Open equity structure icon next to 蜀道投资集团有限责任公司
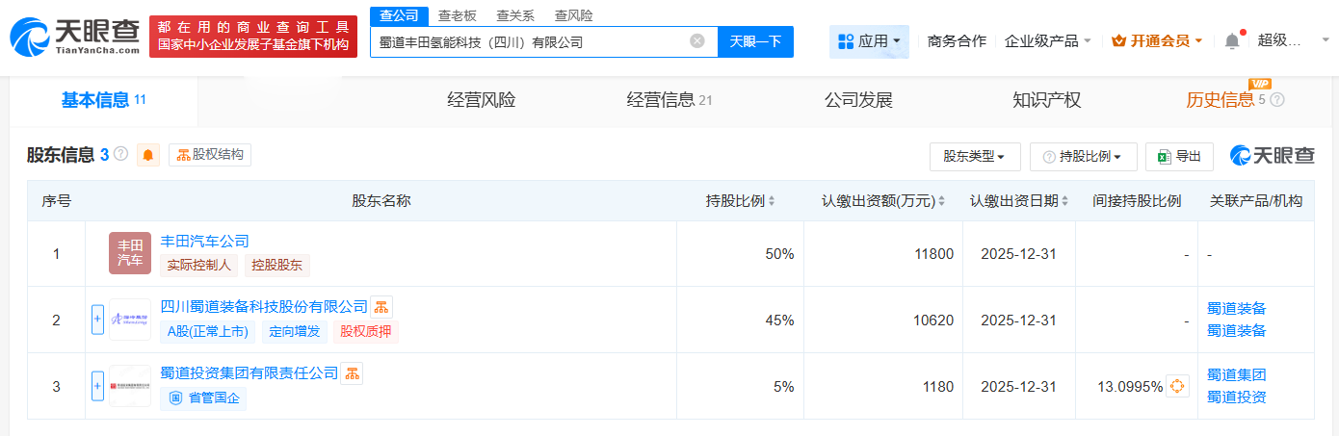 [x=352, y=373]
